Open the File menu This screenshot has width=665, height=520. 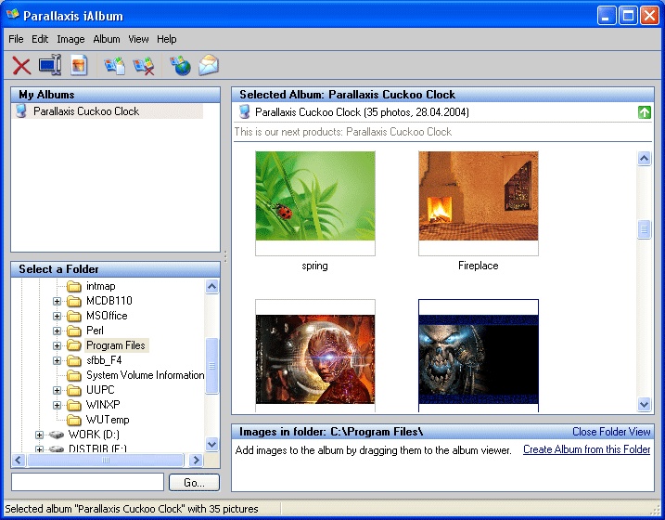coord(16,39)
